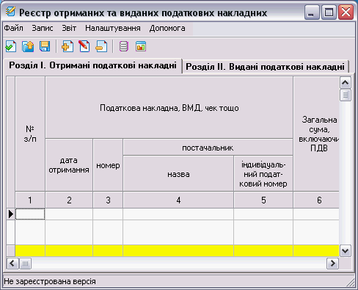Click the floppy disk save icon
This screenshot has height=290, width=358.
click(45, 46)
